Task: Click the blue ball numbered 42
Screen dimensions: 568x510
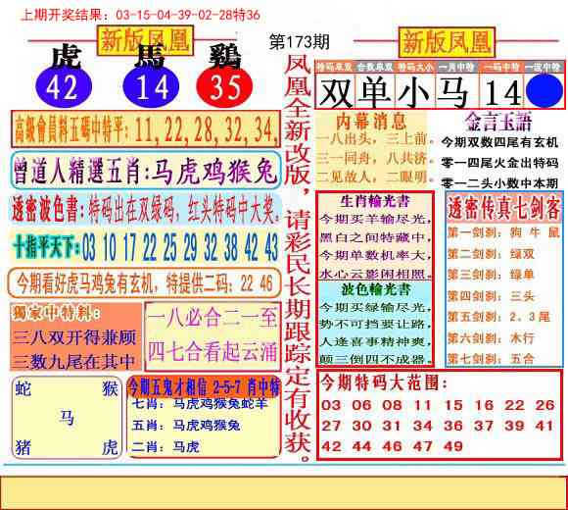Action: coord(64,87)
